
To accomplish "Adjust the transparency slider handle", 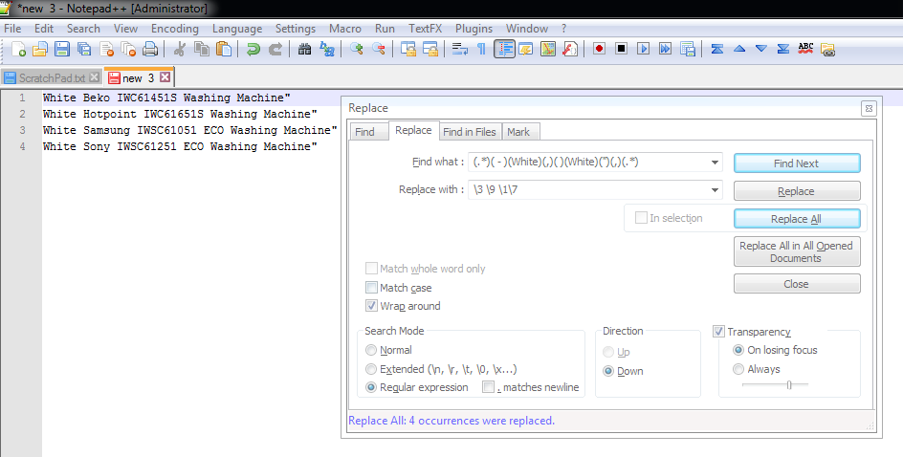I will click(x=789, y=385).
